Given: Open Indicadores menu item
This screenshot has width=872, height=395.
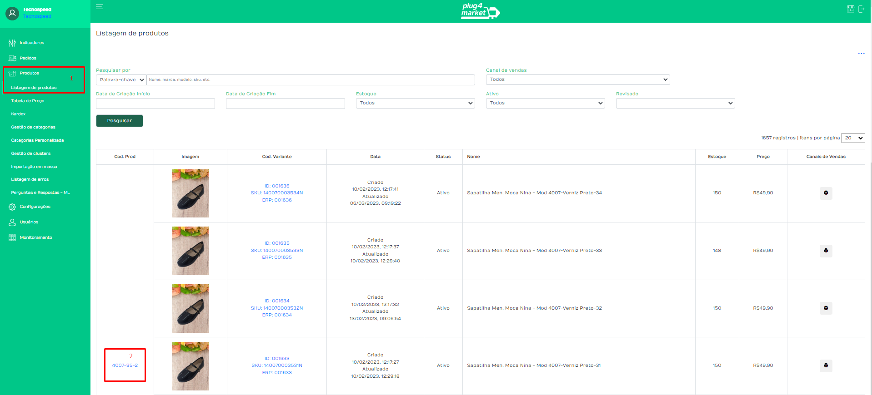Looking at the screenshot, I should tap(32, 43).
